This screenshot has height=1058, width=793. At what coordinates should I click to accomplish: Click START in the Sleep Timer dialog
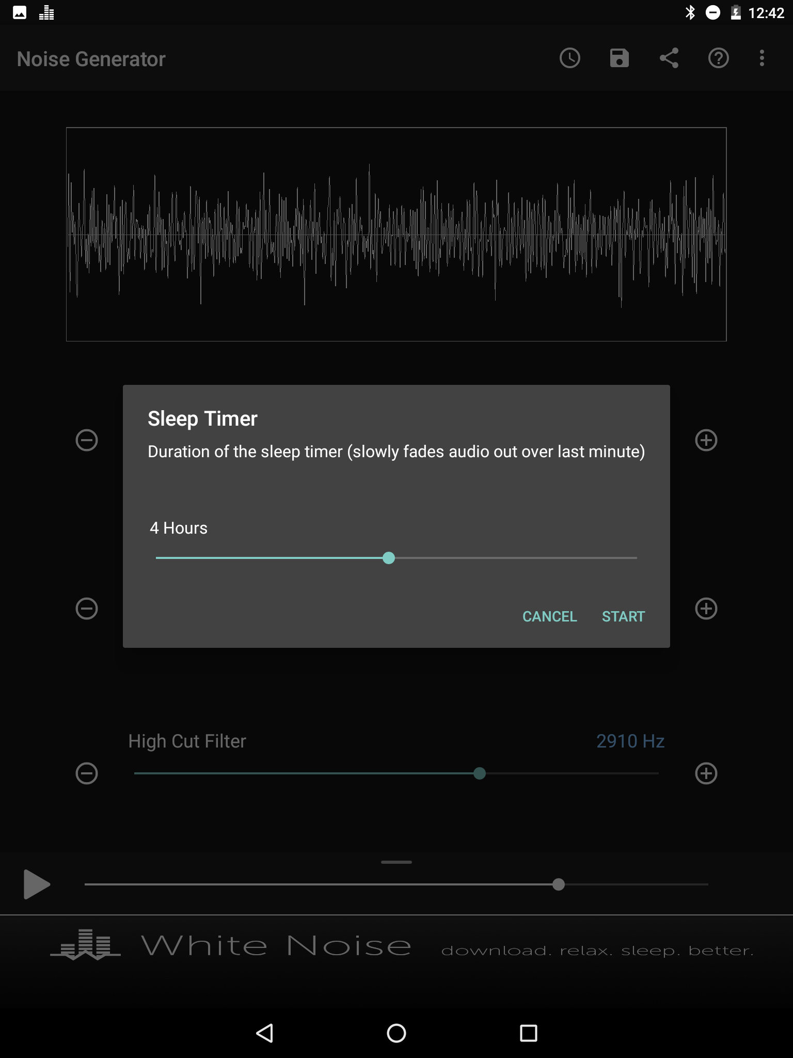(624, 616)
